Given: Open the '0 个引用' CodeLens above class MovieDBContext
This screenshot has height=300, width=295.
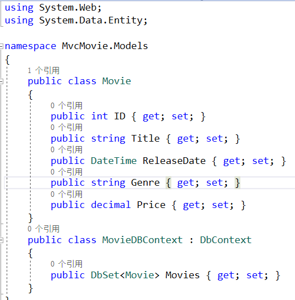Looking at the screenshot, I should tap(43, 229).
